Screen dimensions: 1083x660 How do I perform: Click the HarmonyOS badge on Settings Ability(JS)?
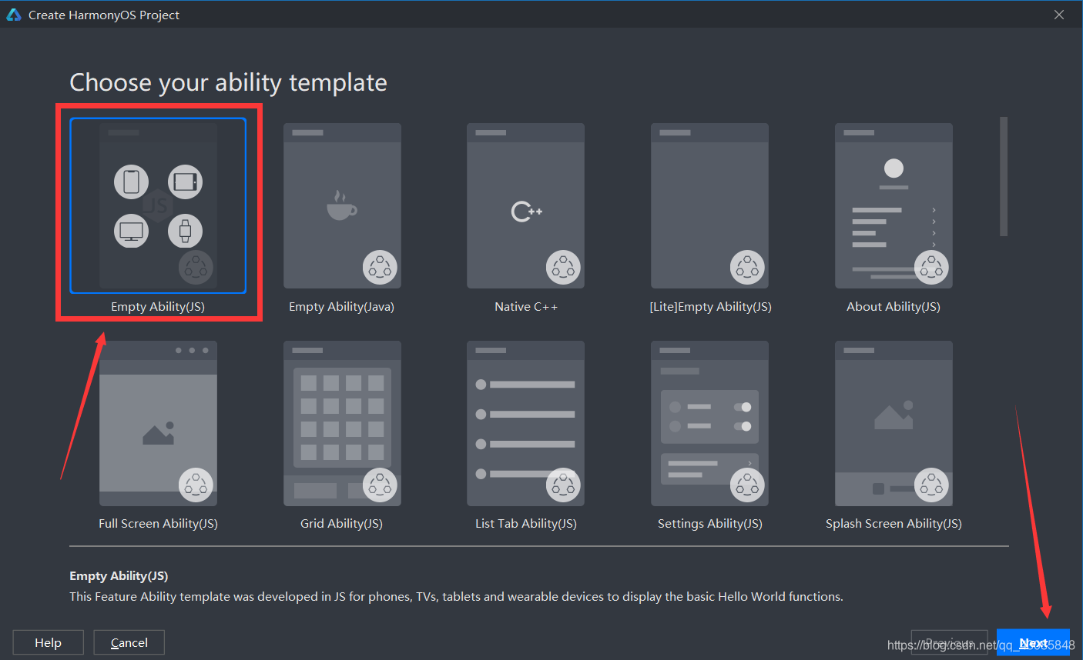[747, 485]
